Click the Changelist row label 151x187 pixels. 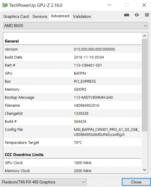[x=14, y=114]
